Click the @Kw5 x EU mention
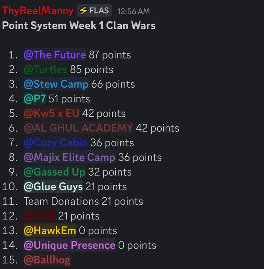The width and height of the screenshot is (264, 269). (x=51, y=114)
